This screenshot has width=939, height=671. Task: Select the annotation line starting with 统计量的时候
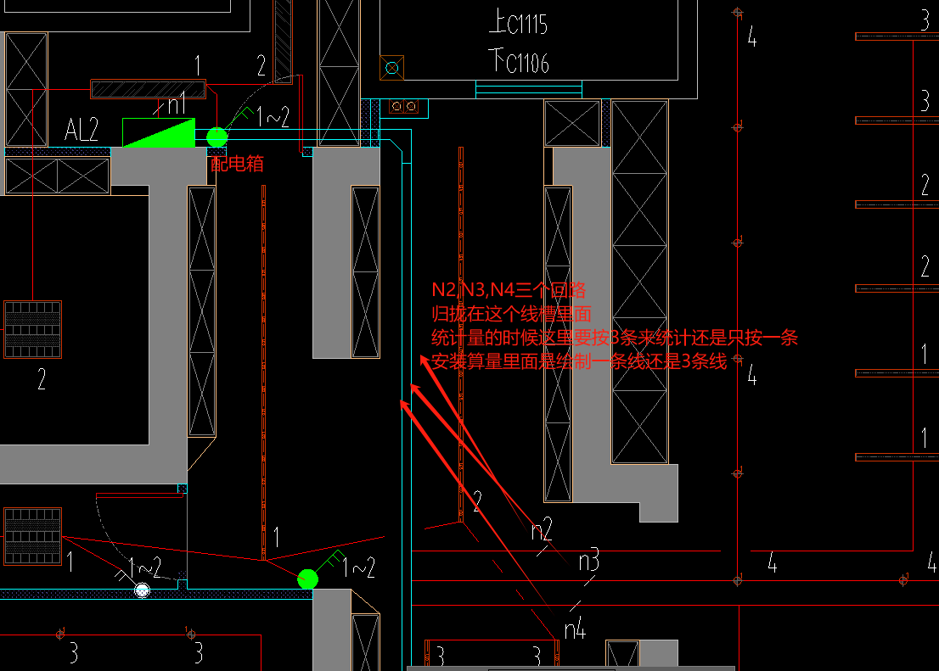pos(615,338)
